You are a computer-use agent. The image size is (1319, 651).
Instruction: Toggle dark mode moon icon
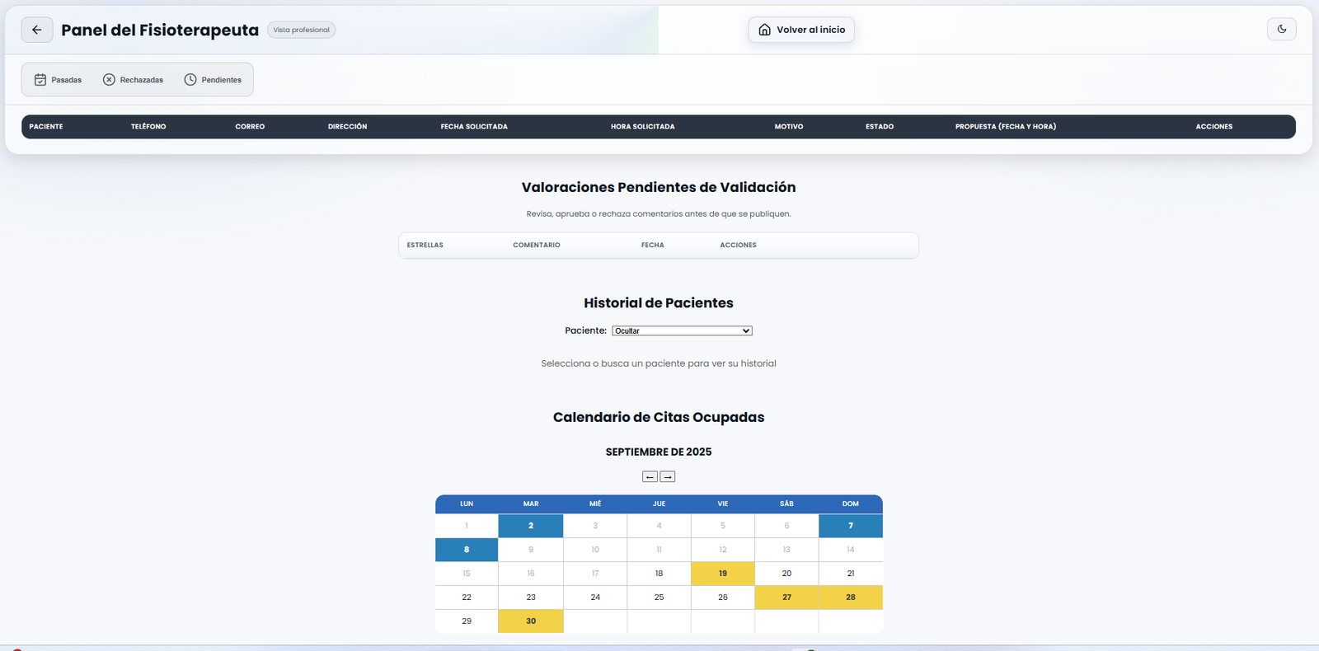click(x=1281, y=29)
